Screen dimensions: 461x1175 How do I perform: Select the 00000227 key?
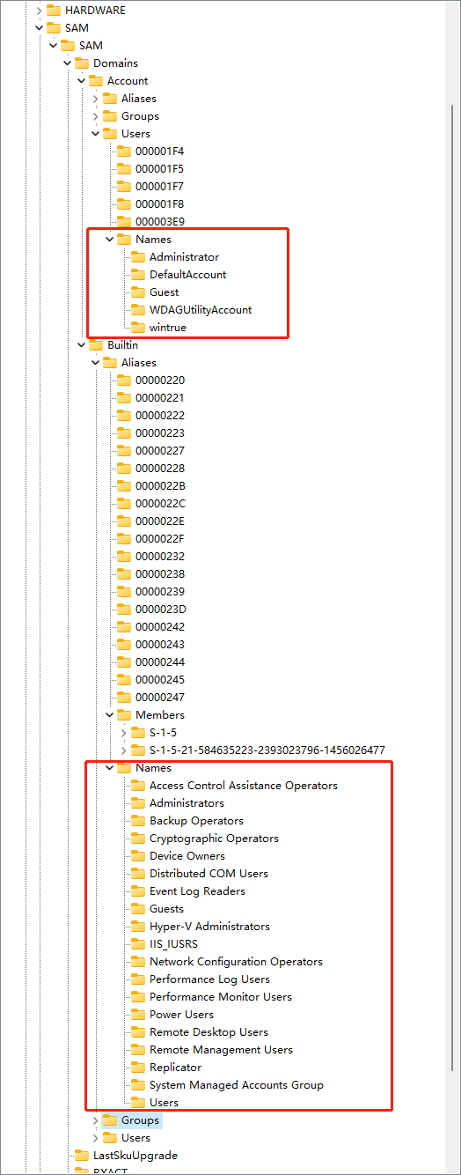(x=160, y=451)
